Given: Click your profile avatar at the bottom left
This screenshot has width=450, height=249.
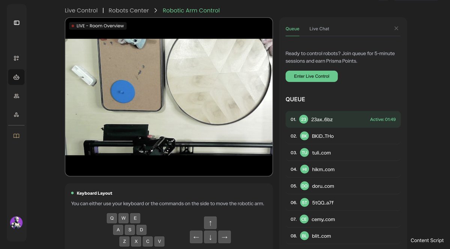Looking at the screenshot, I should coord(16,222).
